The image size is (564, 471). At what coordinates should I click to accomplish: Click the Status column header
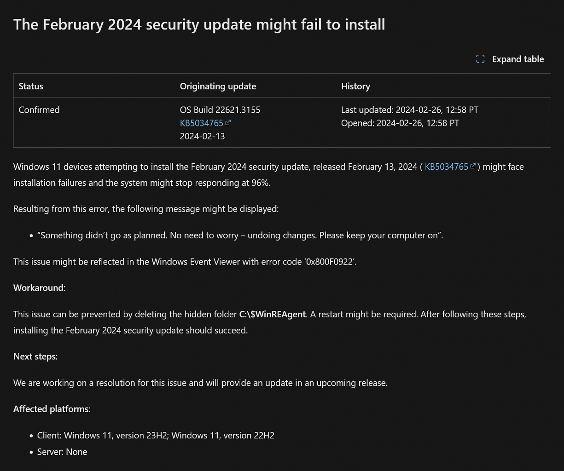pos(31,86)
